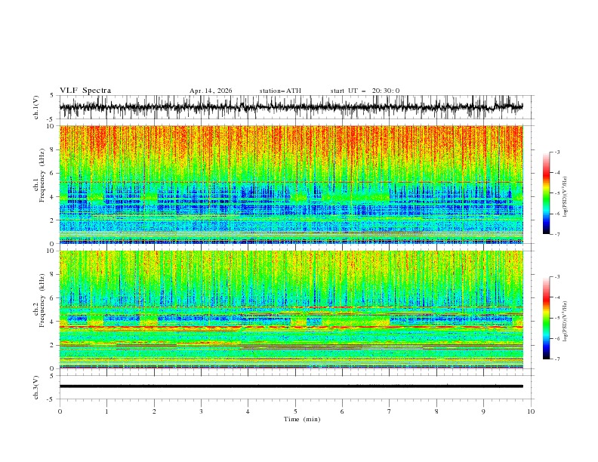Click the ch.2 spectrogram panel

291,310
